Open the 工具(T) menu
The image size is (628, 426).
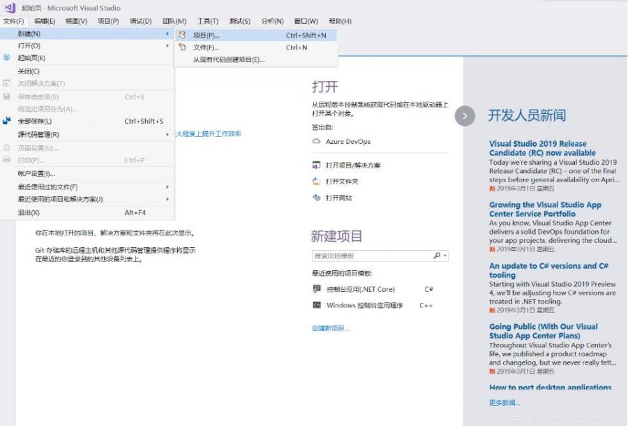pyautogui.click(x=207, y=21)
